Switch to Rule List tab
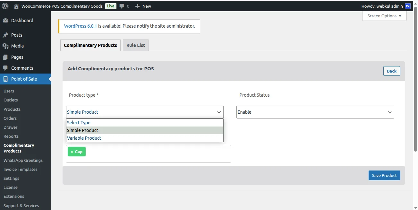Screen dimensions: 418x210 136,45
